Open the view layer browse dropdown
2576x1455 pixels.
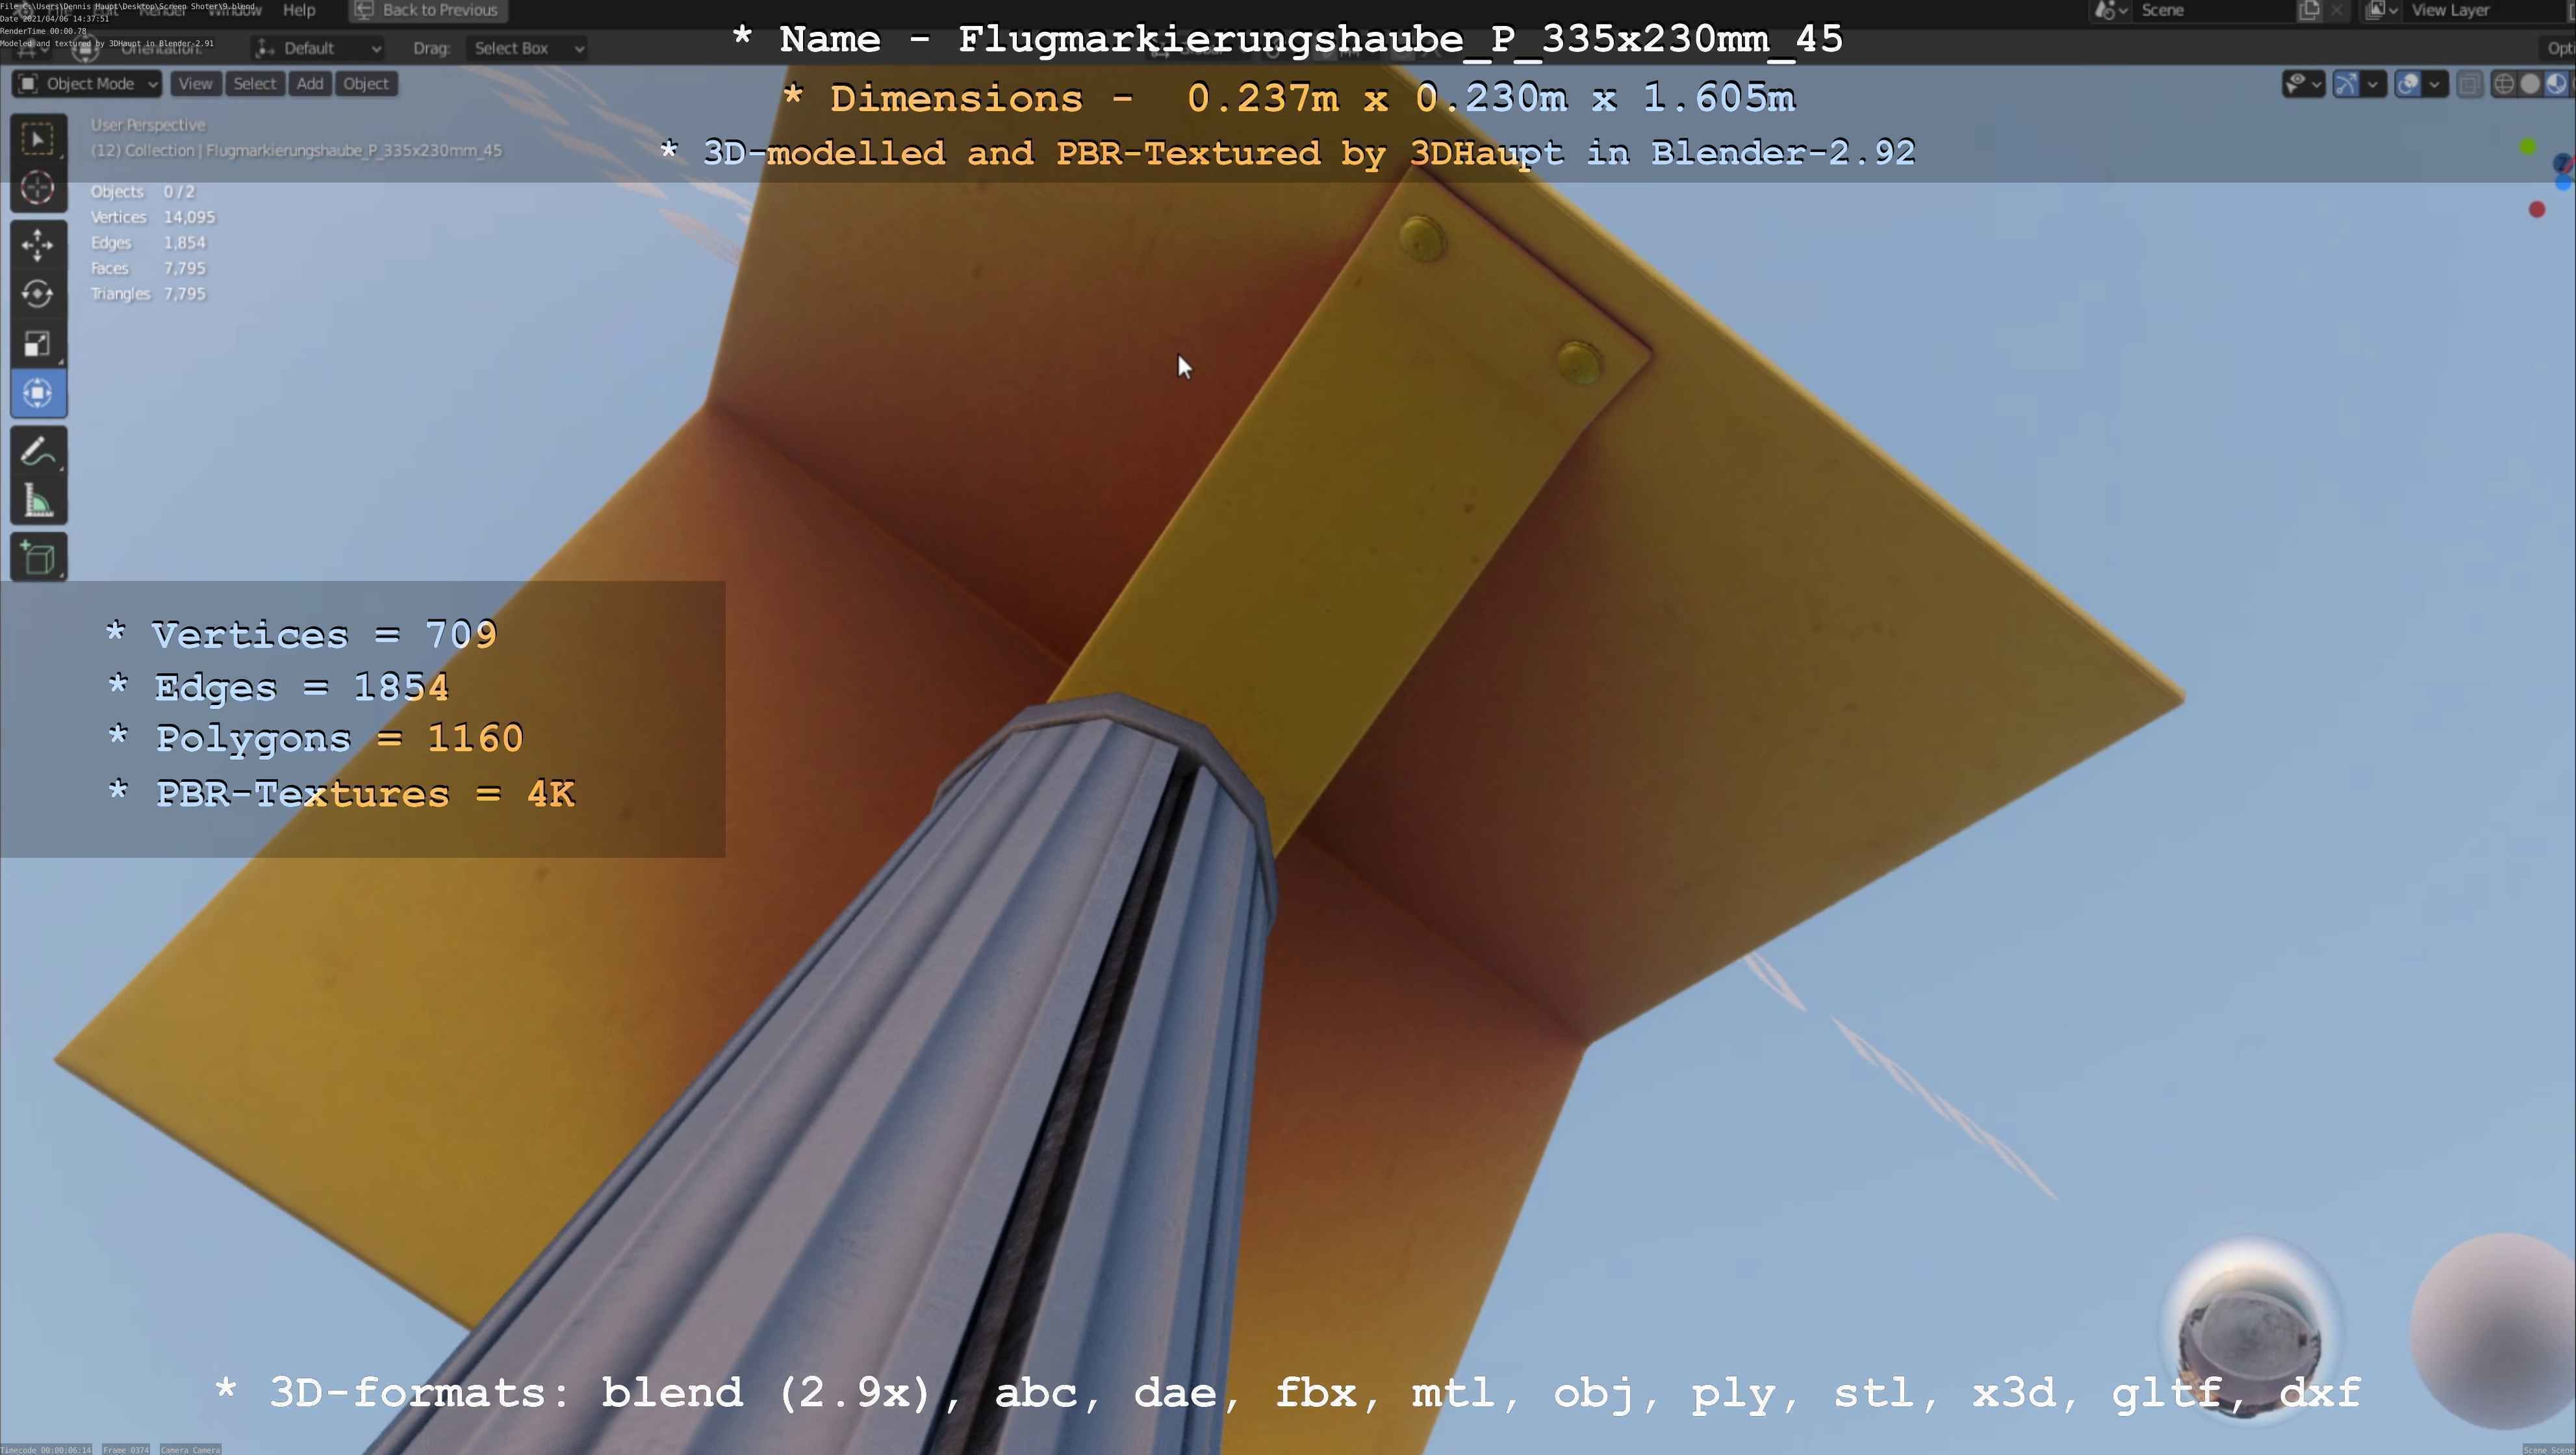(x=2382, y=10)
